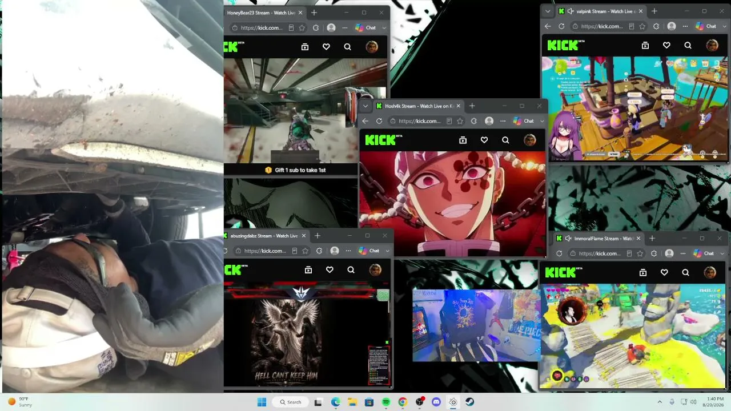Open the weather widget showing Sunny
731x411 pixels.
pos(20,402)
